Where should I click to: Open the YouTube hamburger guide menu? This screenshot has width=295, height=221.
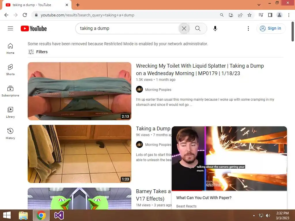[10, 28]
